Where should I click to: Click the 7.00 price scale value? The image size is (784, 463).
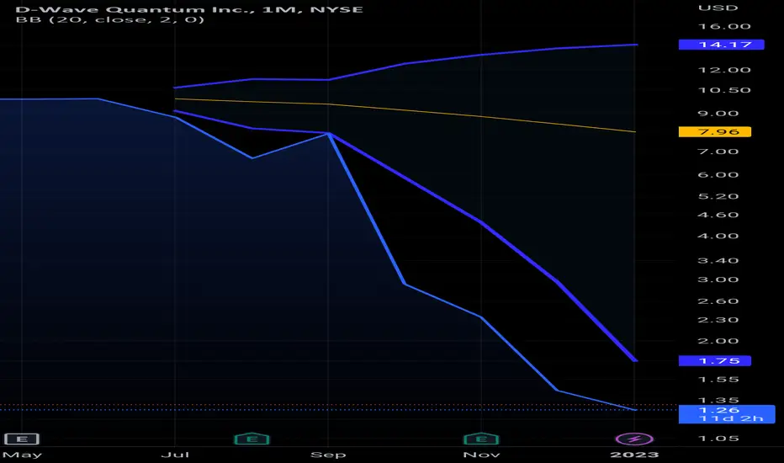pos(718,152)
